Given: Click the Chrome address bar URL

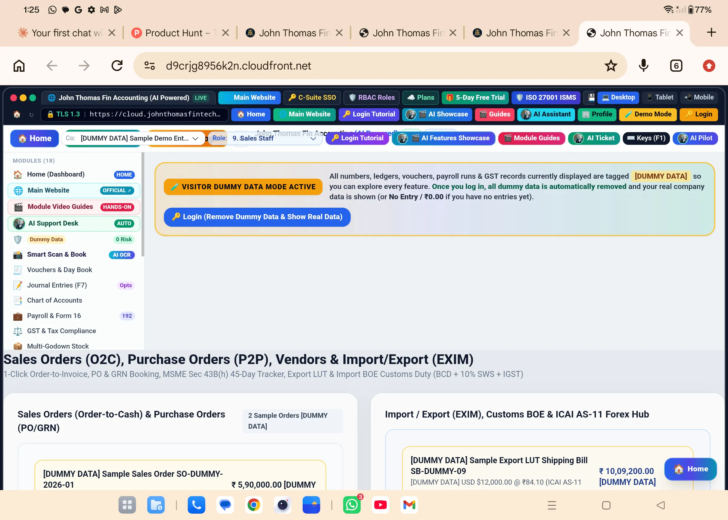Looking at the screenshot, I should click(239, 66).
